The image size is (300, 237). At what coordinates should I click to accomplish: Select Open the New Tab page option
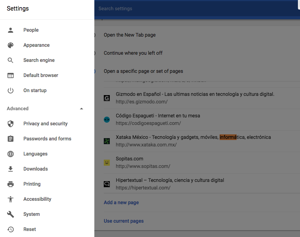click(x=130, y=35)
